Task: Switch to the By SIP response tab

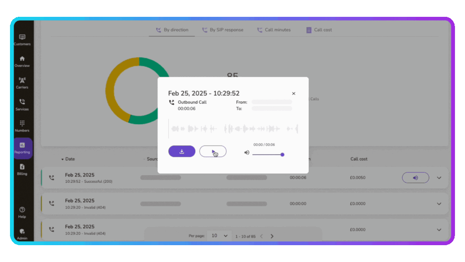Action: (222, 30)
